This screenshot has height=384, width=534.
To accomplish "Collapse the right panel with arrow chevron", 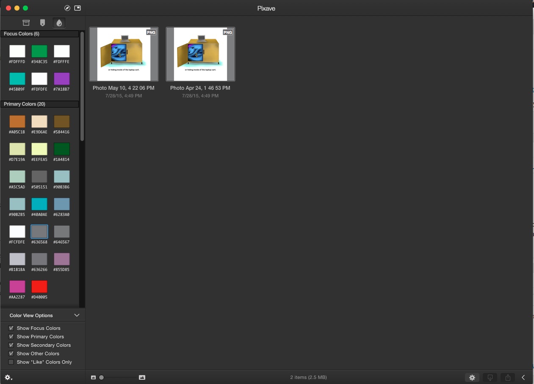I will (x=523, y=377).
